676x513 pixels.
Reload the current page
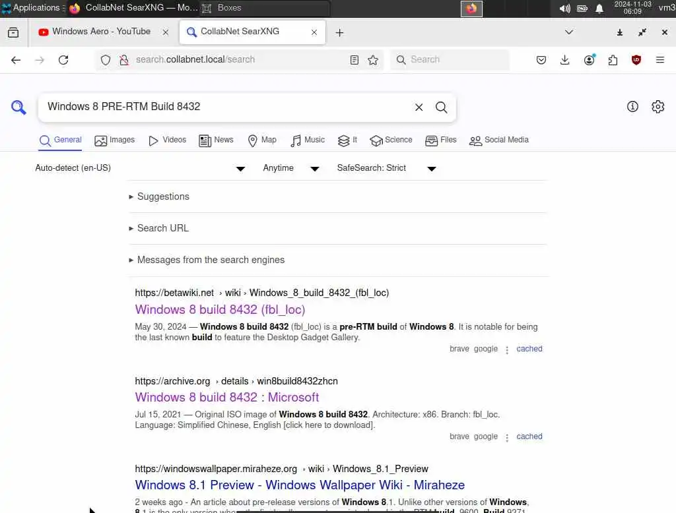(63, 60)
